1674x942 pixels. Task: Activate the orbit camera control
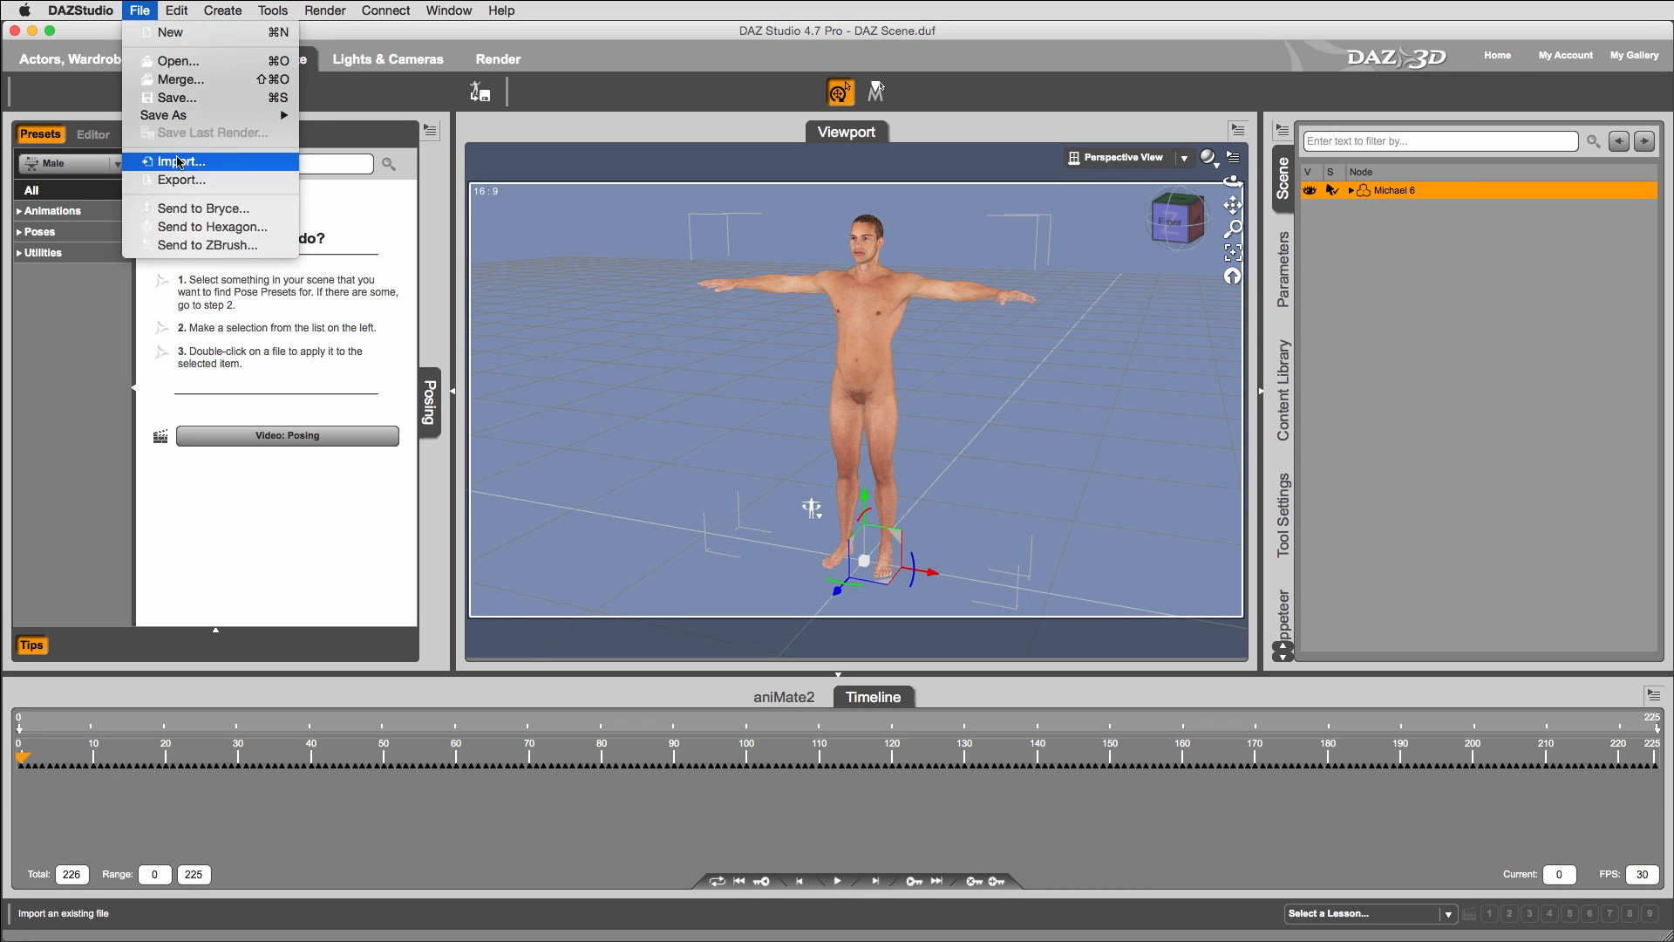[x=1233, y=181]
